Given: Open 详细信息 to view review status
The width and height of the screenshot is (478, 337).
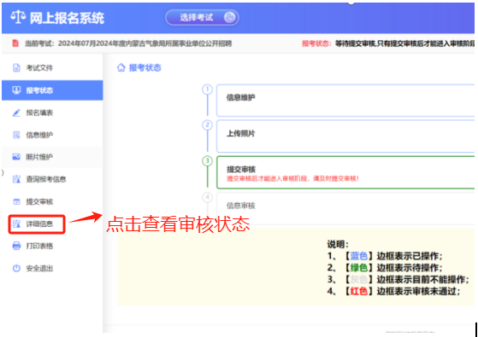Looking at the screenshot, I should [x=37, y=224].
